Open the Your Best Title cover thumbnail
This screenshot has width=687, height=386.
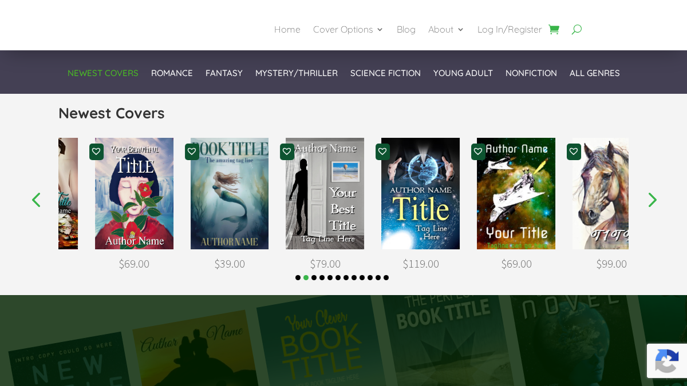pos(325,193)
